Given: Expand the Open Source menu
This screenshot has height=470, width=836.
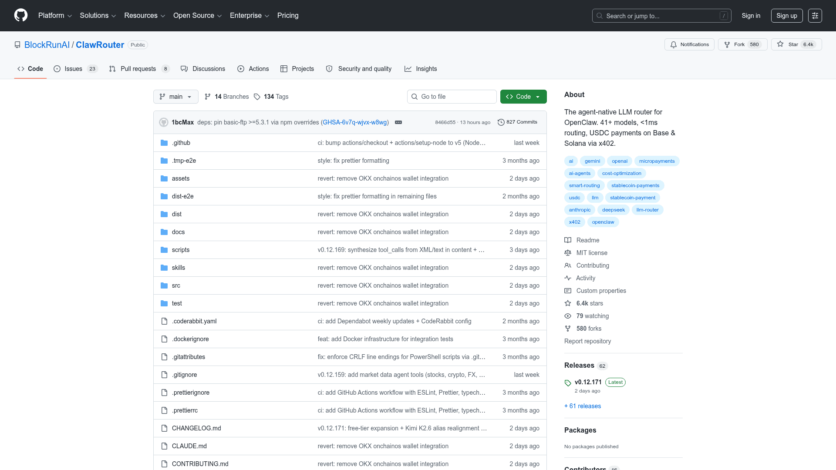Looking at the screenshot, I should [x=198, y=16].
